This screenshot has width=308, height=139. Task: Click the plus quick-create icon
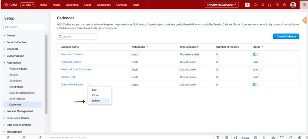tap(247, 5)
